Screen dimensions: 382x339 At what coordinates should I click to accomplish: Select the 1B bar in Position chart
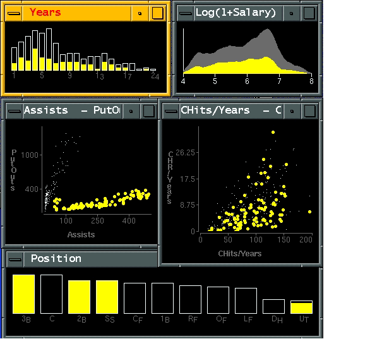point(162,298)
